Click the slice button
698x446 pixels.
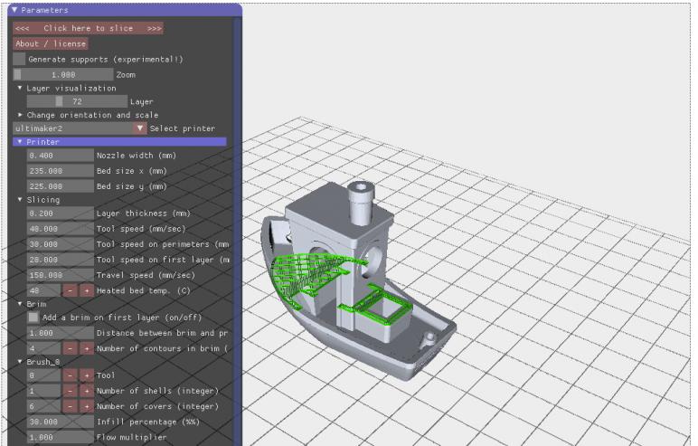point(88,28)
